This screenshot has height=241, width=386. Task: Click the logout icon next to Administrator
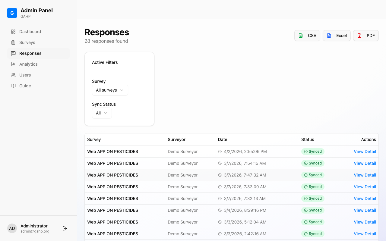click(65, 228)
